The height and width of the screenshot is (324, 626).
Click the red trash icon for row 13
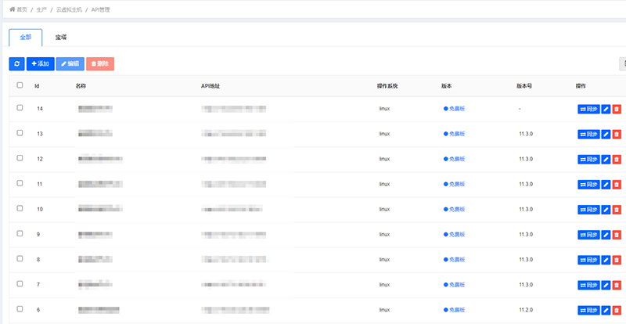click(617, 134)
